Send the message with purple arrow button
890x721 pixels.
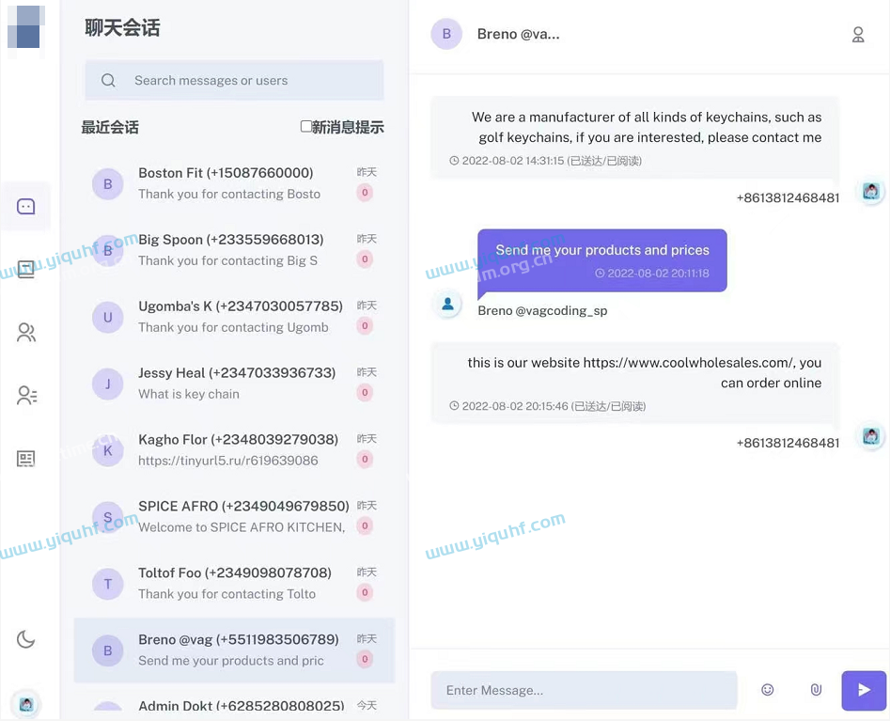point(864,690)
